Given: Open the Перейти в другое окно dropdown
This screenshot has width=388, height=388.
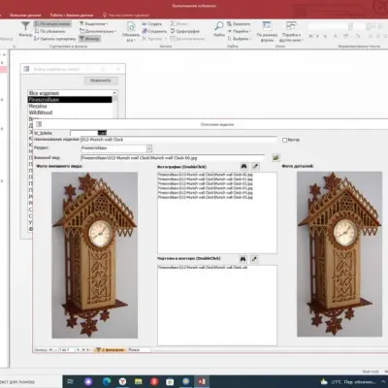Looking at the screenshot, I should [292, 31].
